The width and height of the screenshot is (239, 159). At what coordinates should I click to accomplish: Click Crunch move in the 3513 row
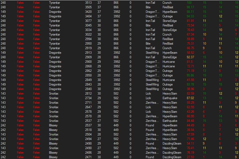coord(167,3)
